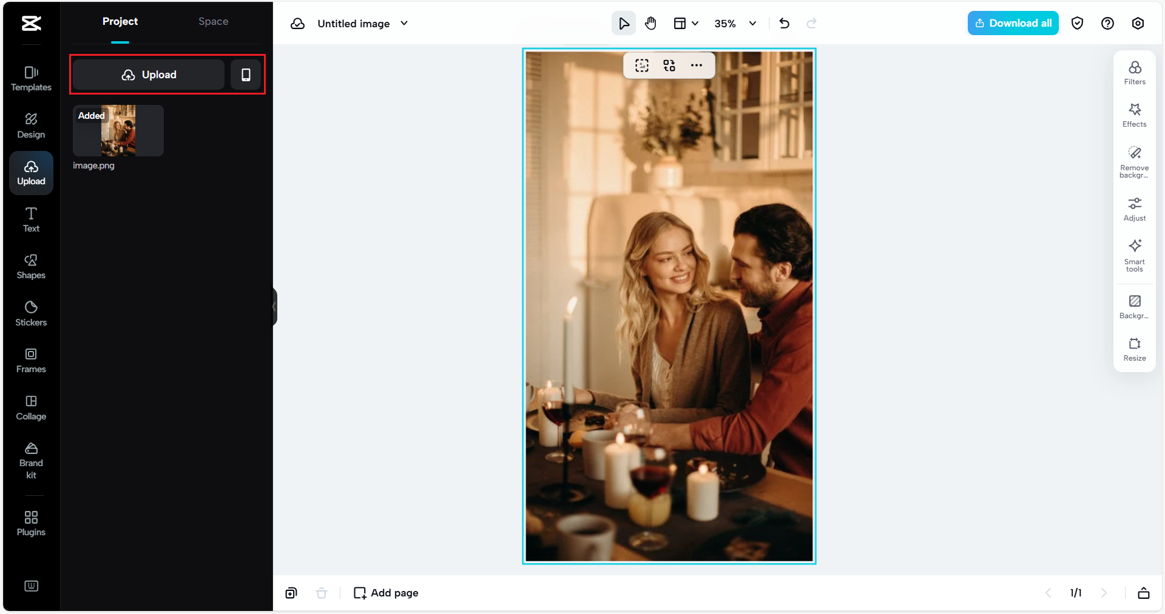Apply Filters from the right panel
Image resolution: width=1165 pixels, height=614 pixels.
point(1134,72)
